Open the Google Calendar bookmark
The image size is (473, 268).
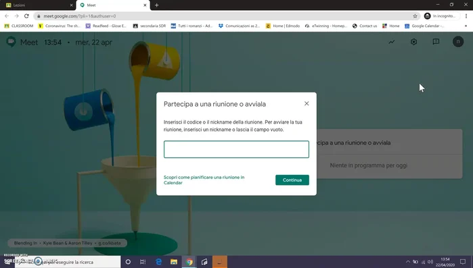click(424, 26)
